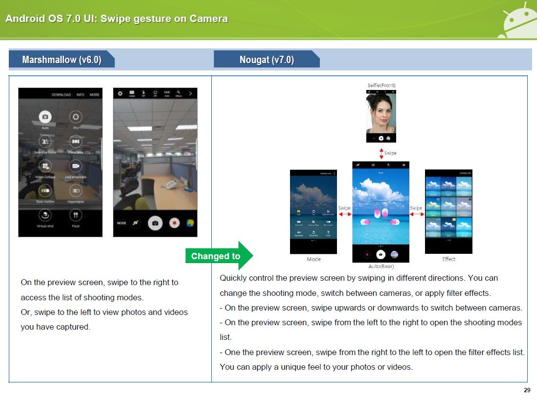Image resolution: width=537 pixels, height=402 pixels.
Task: Expand the camera toolbar with the right chevron
Action: tap(190, 93)
